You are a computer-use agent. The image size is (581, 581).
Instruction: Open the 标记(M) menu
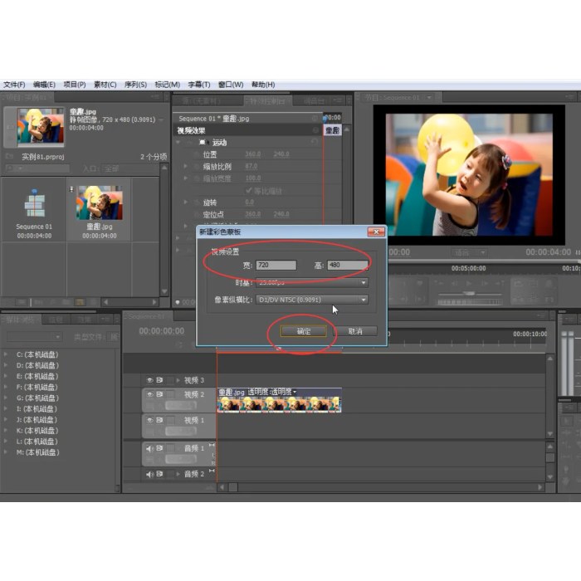click(x=167, y=85)
